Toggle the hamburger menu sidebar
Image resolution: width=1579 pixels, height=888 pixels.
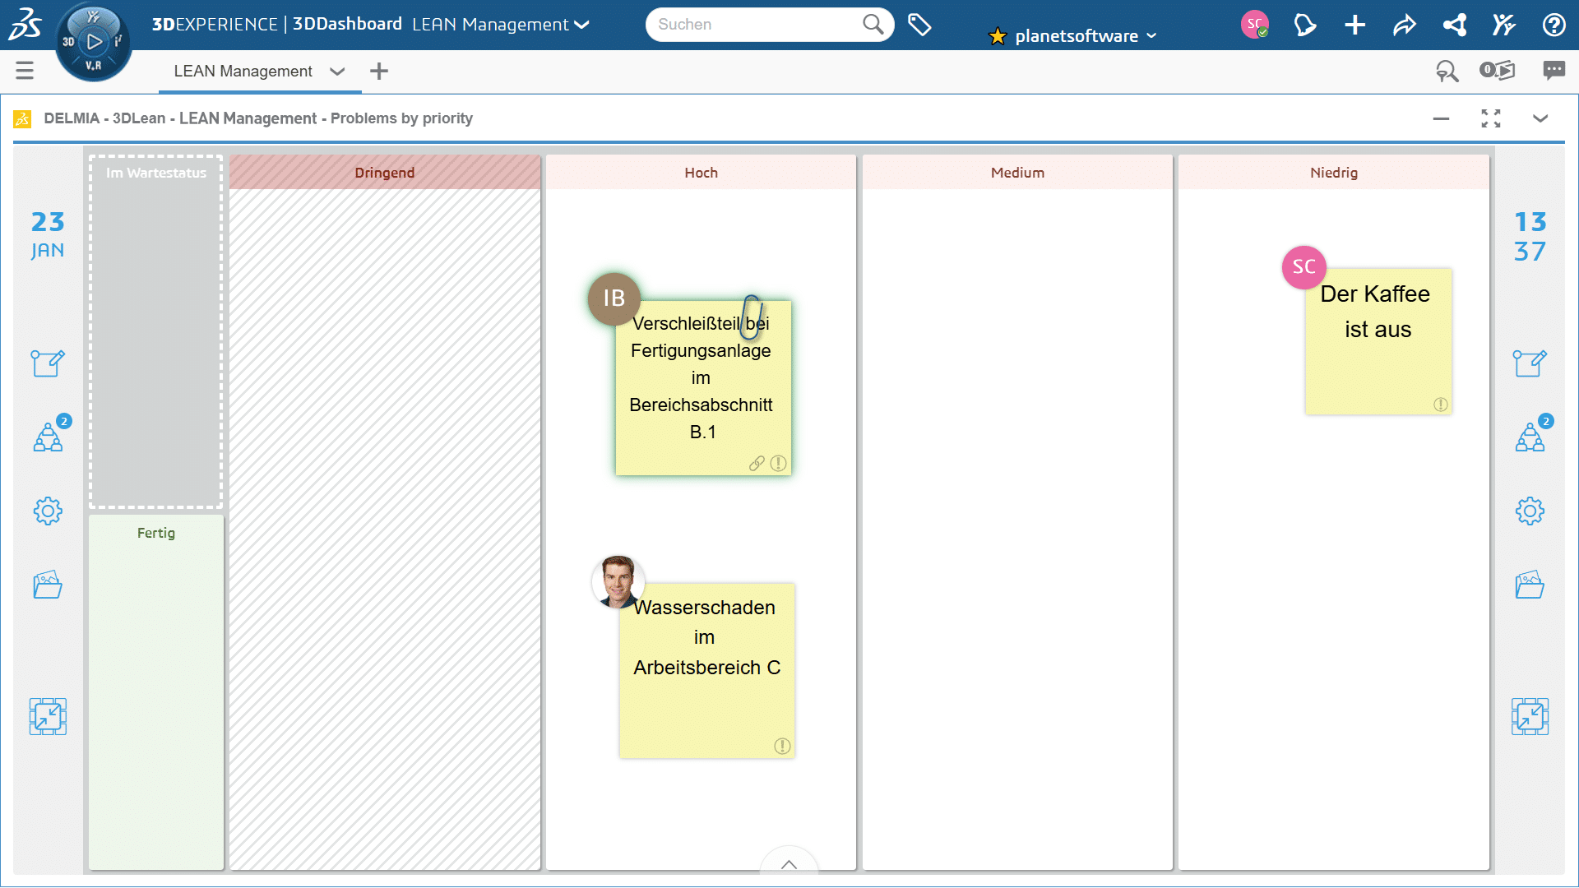point(25,71)
